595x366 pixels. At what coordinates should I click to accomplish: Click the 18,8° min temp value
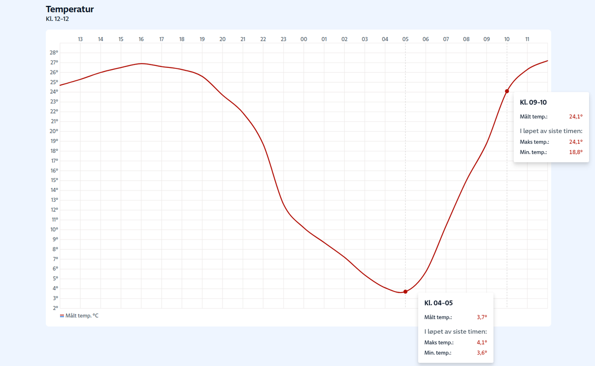tap(576, 152)
